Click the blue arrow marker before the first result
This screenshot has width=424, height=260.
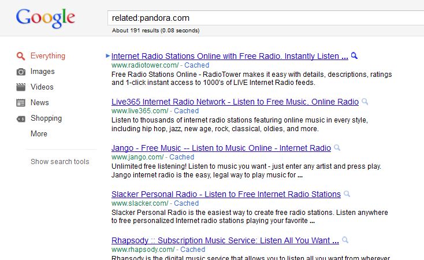coord(107,55)
